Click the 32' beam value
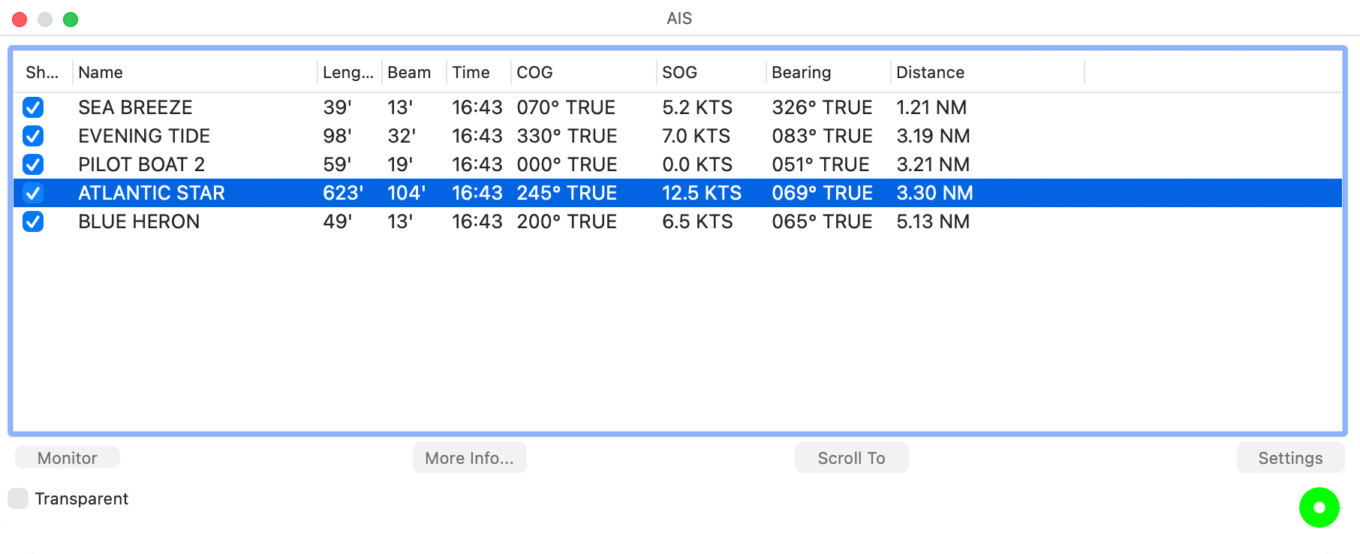The image size is (1360, 554). coord(402,136)
